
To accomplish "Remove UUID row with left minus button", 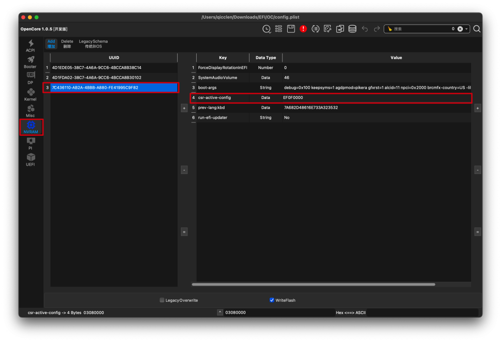I will [184, 170].
